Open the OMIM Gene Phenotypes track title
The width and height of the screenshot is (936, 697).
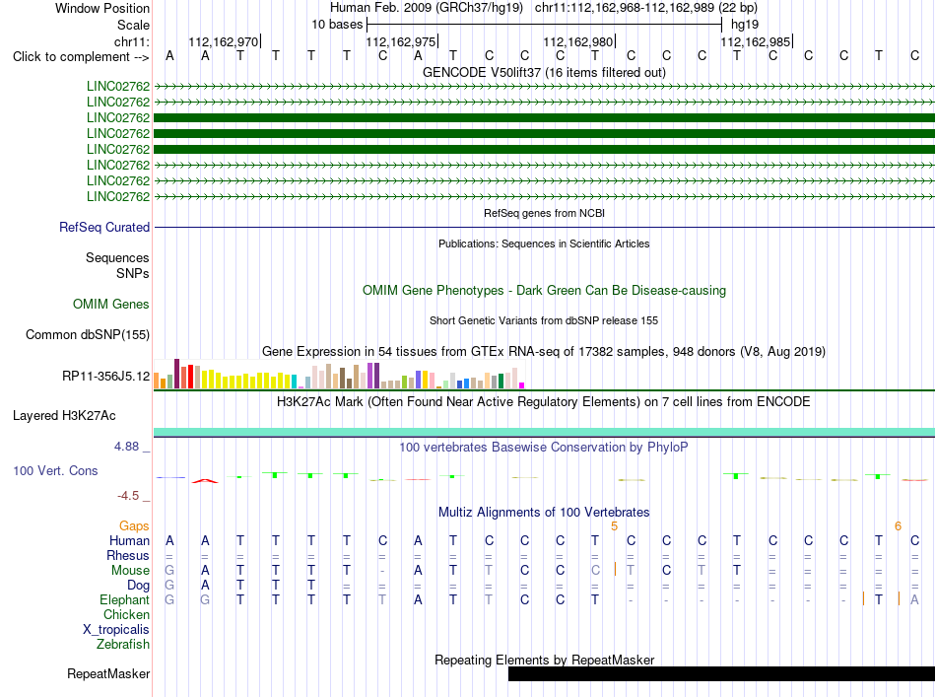point(544,290)
